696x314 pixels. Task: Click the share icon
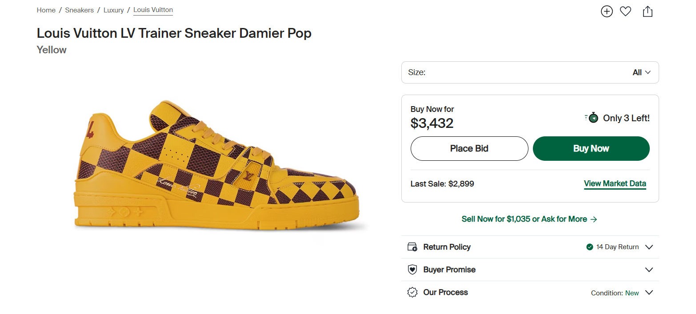coord(648,12)
